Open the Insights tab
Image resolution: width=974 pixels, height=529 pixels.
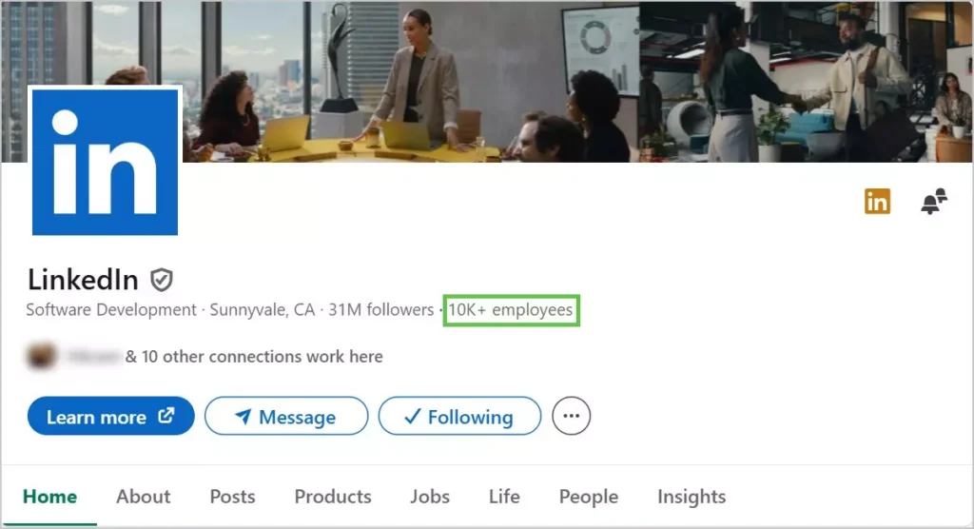[692, 497]
